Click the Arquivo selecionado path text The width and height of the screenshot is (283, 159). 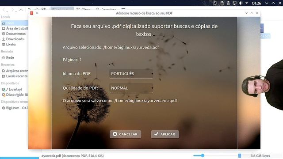tap(111, 47)
